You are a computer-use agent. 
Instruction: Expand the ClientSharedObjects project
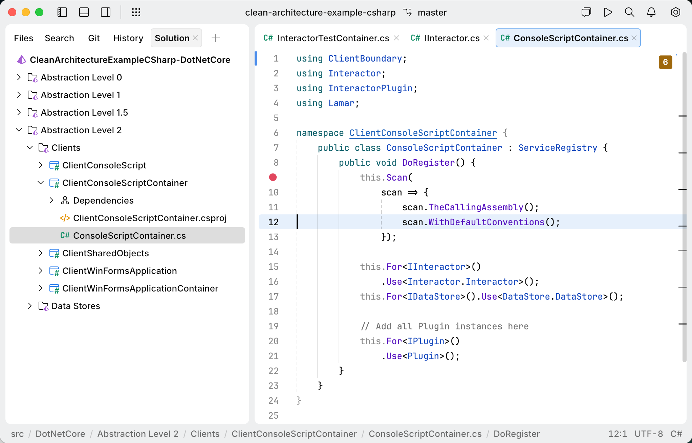41,253
